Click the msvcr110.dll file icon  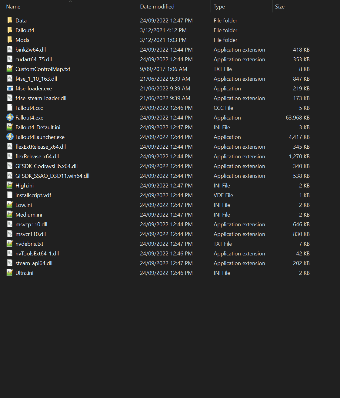pyautogui.click(x=10, y=234)
